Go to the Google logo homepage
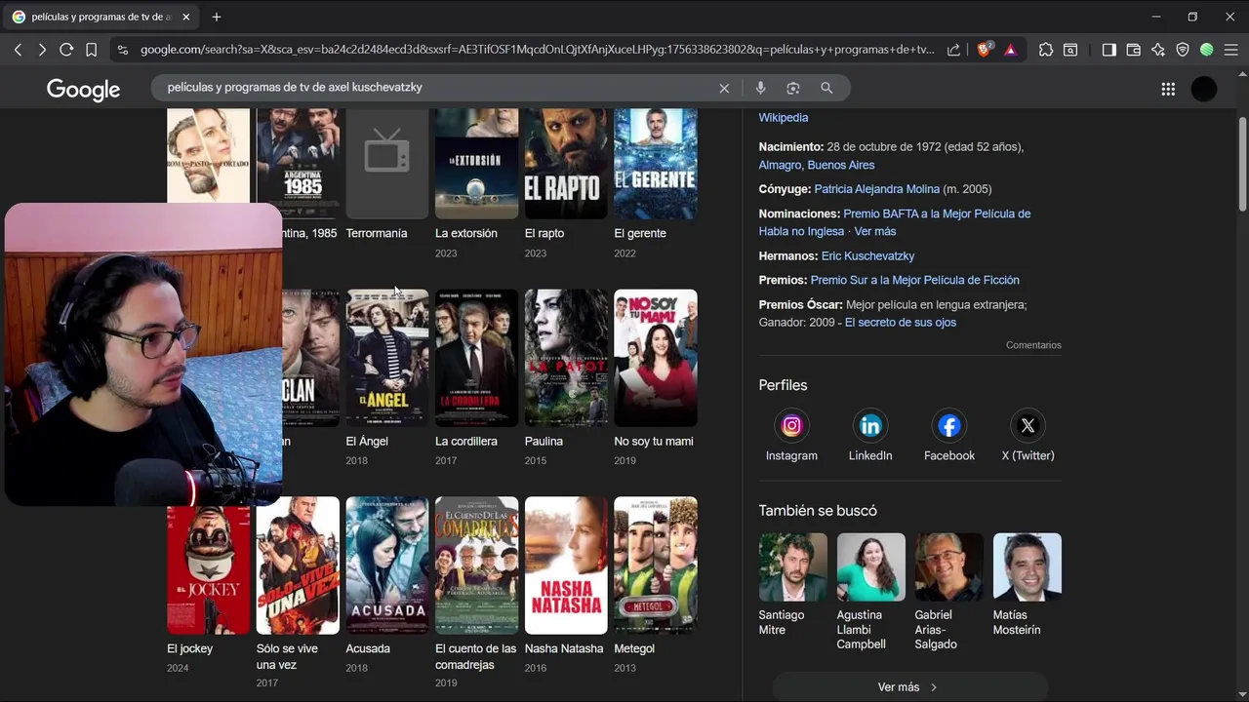The height and width of the screenshot is (702, 1249). pyautogui.click(x=83, y=90)
